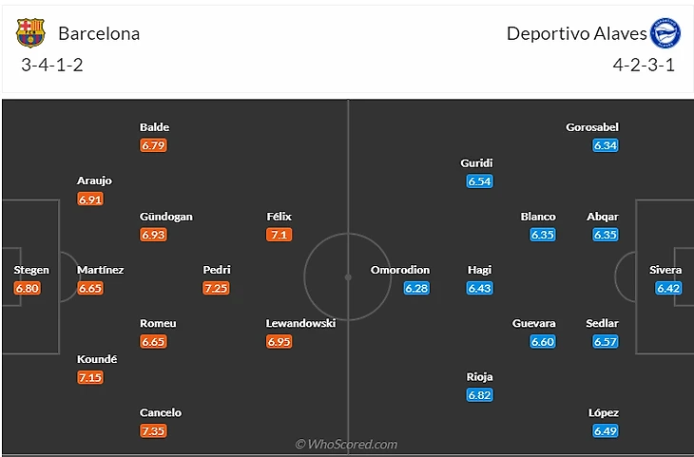694x457 pixels.
Task: Select Balde's 6.79 rating badge
Action: (x=154, y=145)
